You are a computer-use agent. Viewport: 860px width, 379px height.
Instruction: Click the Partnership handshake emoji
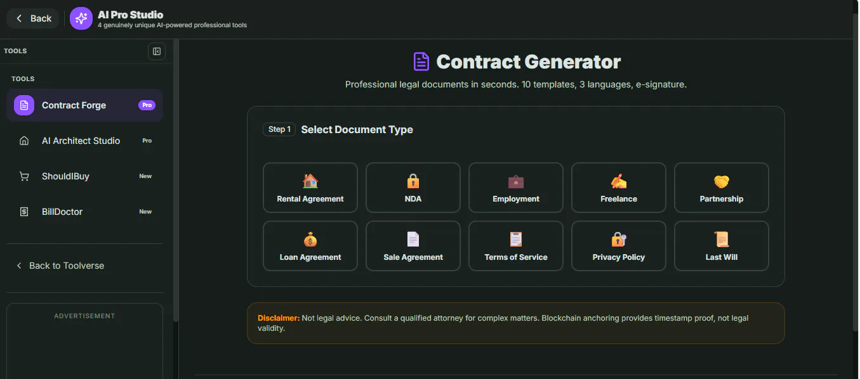point(722,181)
